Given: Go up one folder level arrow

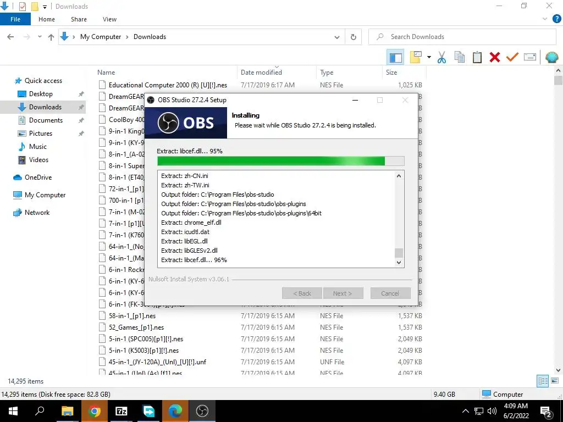Looking at the screenshot, I should 51,37.
